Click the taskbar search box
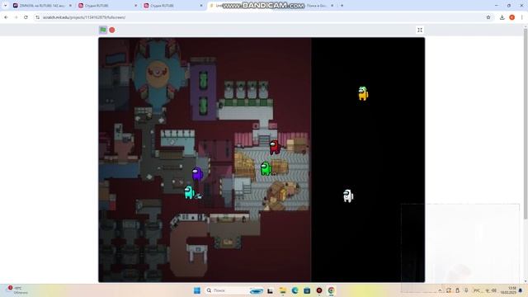This screenshot has height=297, width=528. pyautogui.click(x=234, y=290)
